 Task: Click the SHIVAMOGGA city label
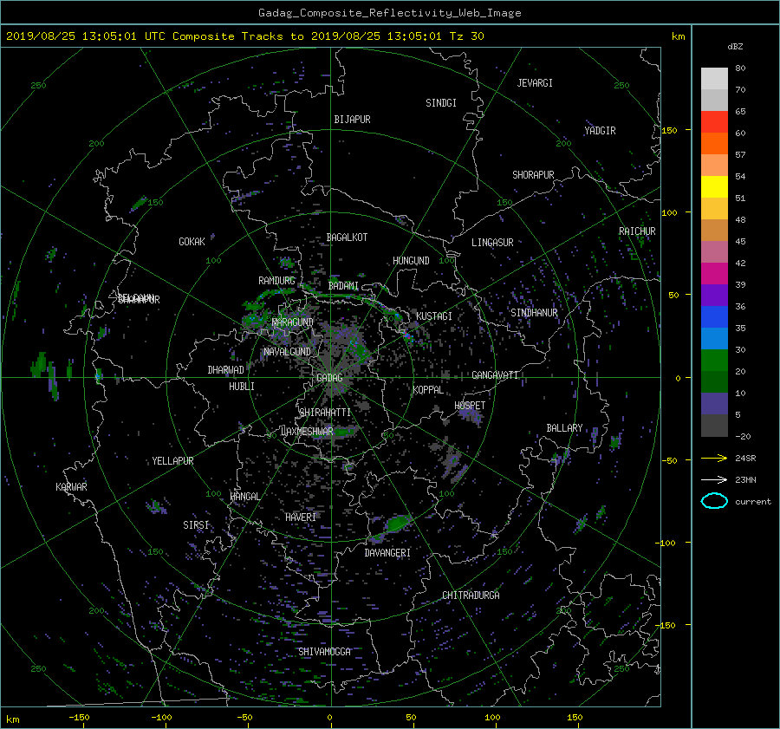click(x=324, y=651)
